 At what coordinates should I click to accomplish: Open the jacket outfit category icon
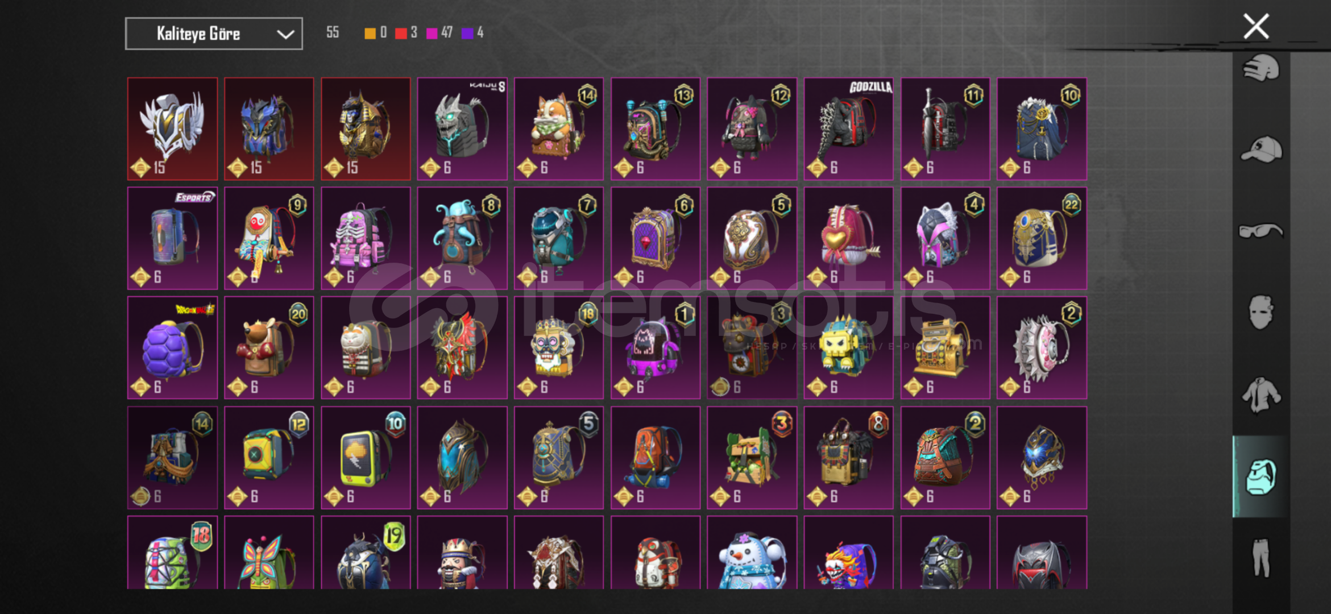[x=1261, y=395]
